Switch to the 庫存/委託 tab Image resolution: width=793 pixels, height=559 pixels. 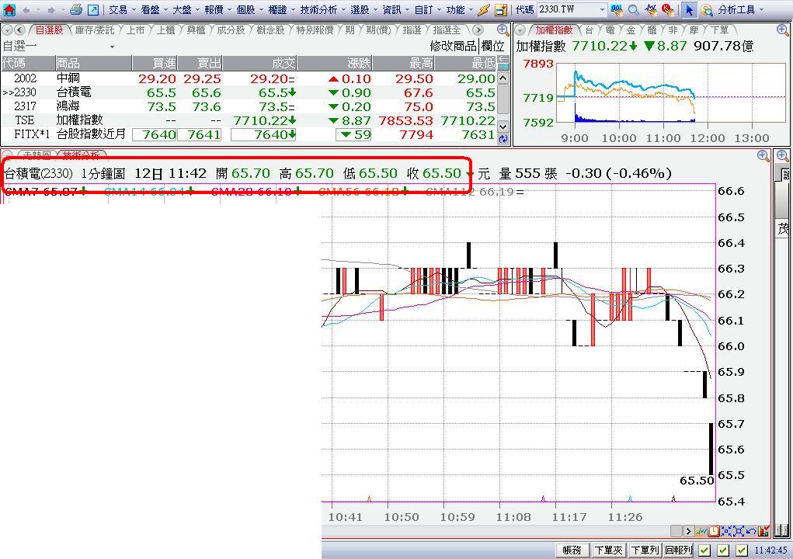tap(95, 30)
